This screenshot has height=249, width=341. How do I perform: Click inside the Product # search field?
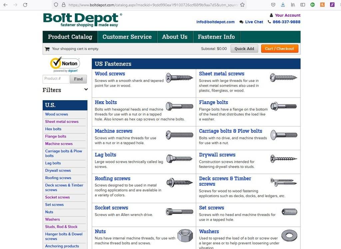[55, 79]
